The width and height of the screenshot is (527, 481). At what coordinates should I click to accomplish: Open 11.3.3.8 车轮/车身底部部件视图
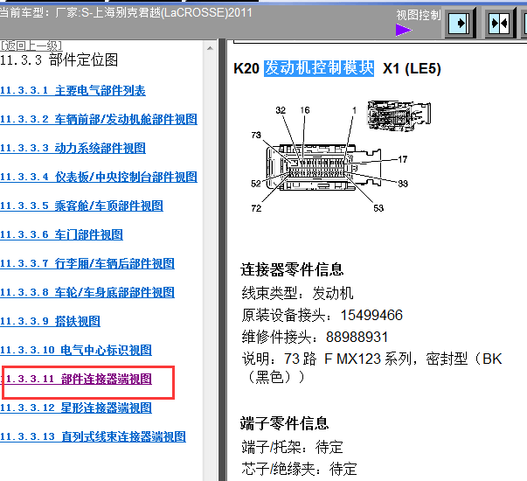tap(87, 292)
